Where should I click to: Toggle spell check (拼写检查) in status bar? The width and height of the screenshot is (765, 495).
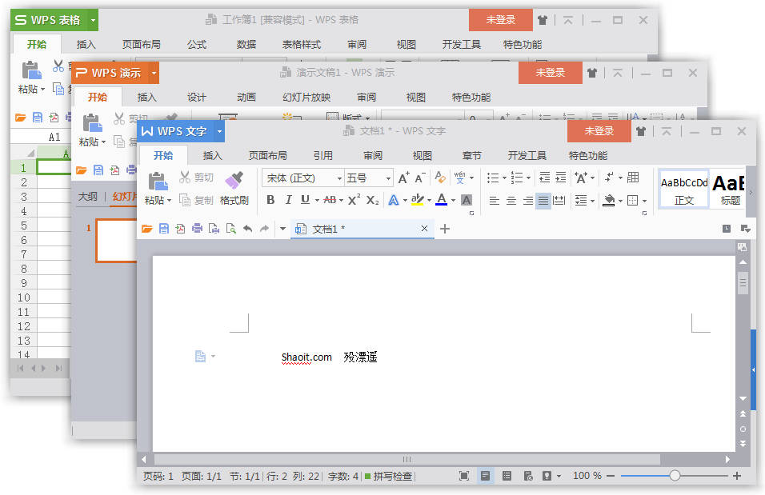pos(388,477)
